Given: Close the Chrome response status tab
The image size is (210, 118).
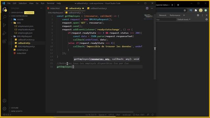Looking at the screenshot, I should pos(172,5).
